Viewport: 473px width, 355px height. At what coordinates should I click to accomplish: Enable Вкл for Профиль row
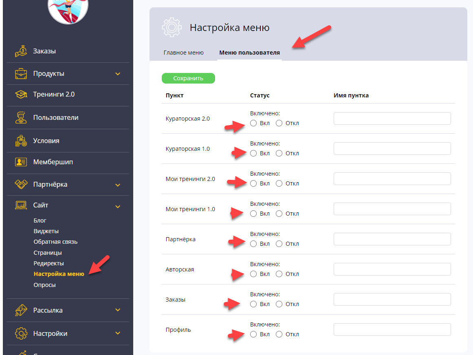253,334
